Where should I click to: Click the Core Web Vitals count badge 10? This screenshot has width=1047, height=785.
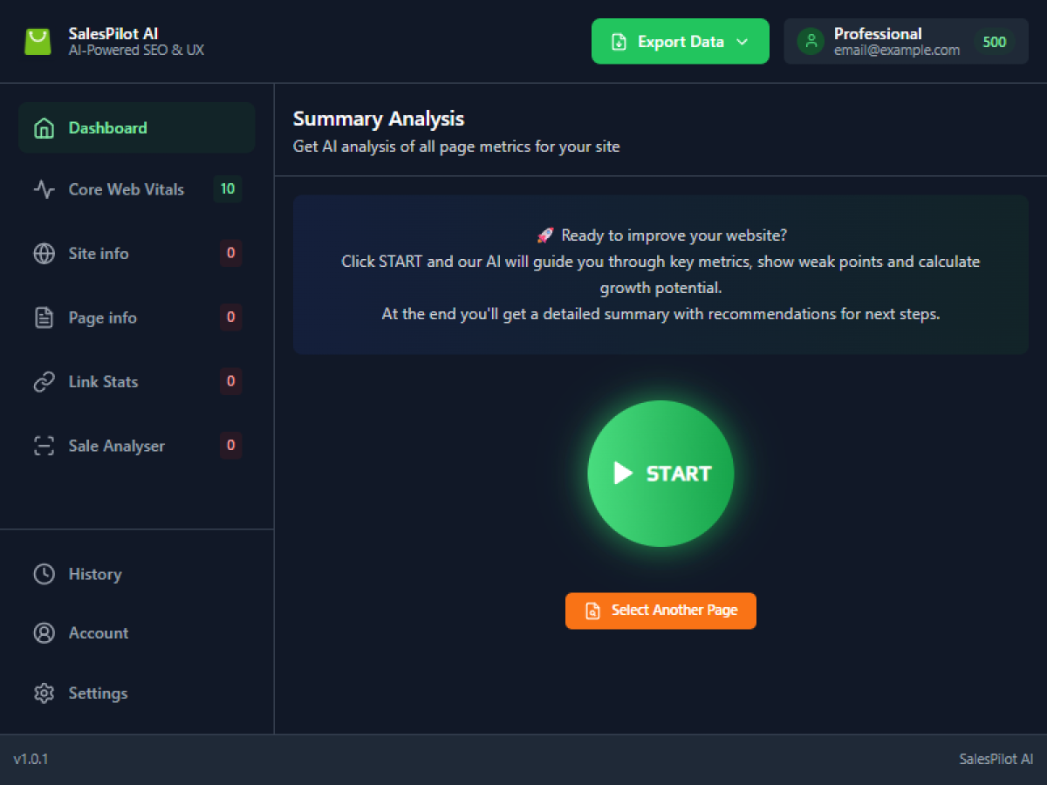[228, 189]
